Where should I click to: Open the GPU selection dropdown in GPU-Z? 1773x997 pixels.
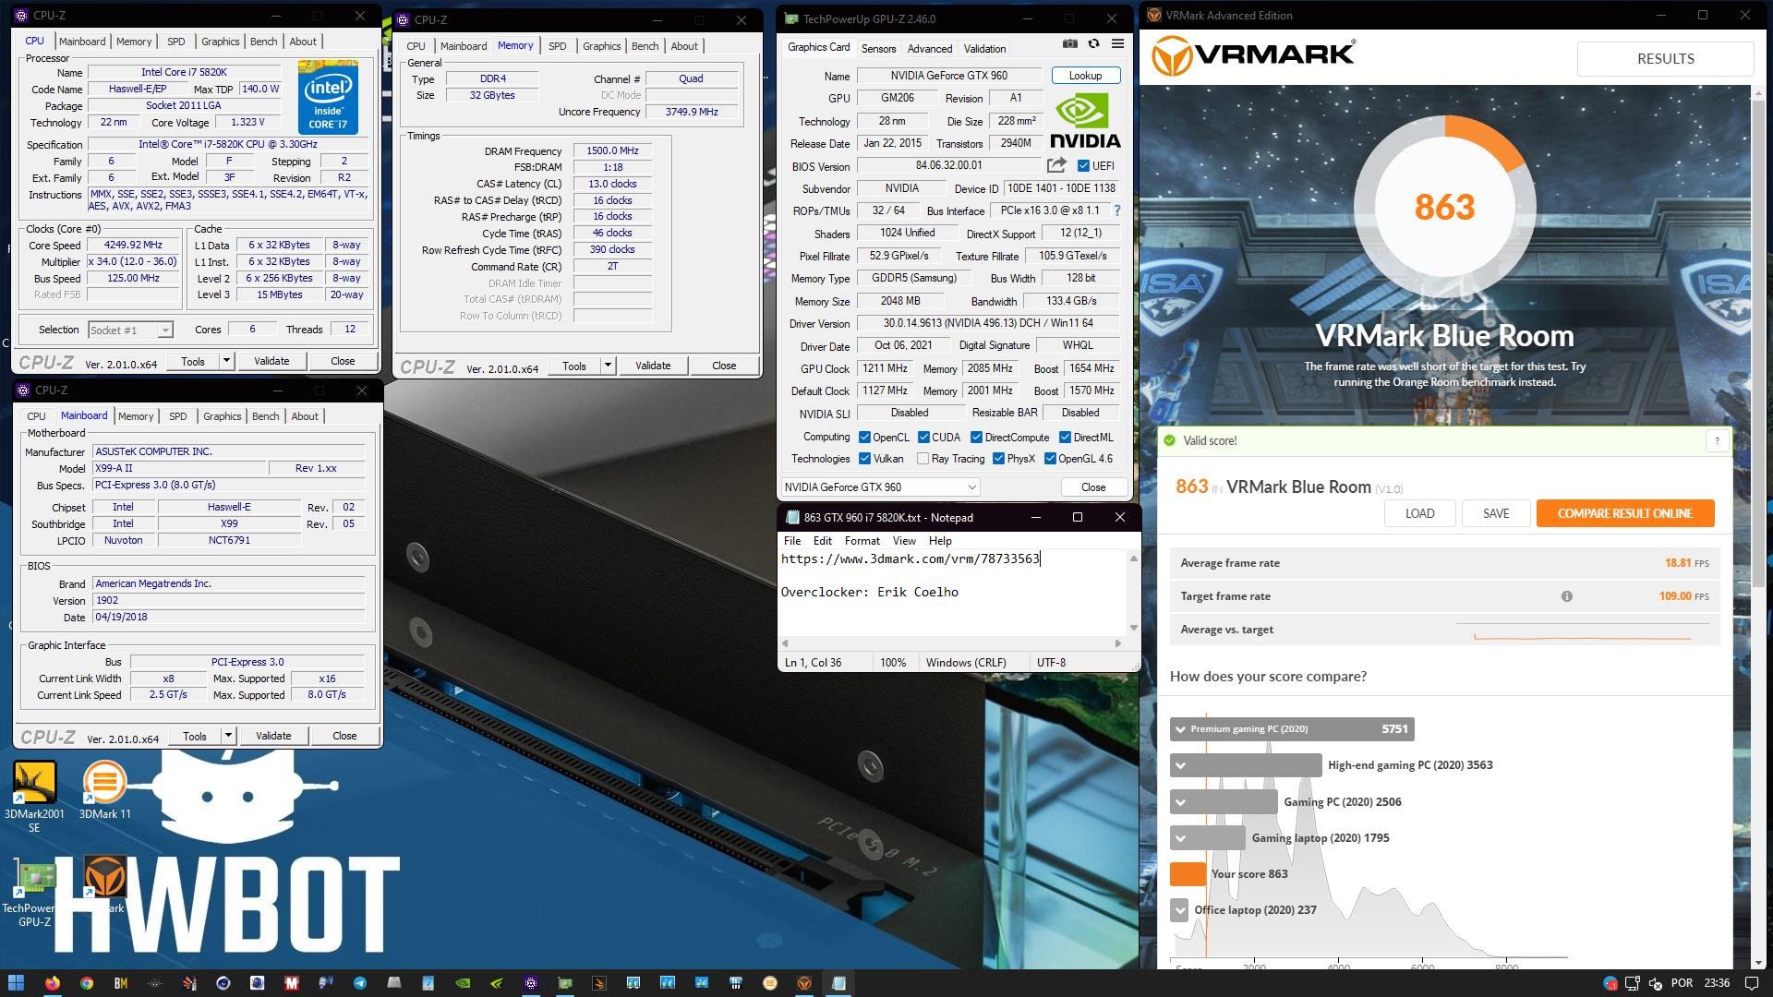coord(880,487)
